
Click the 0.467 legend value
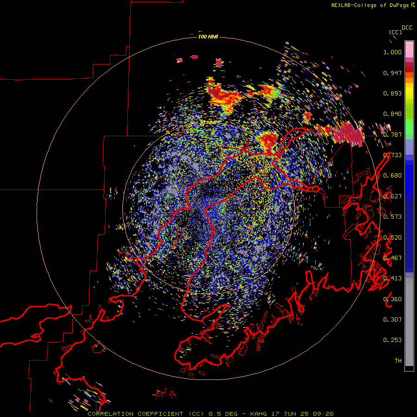(x=392, y=258)
